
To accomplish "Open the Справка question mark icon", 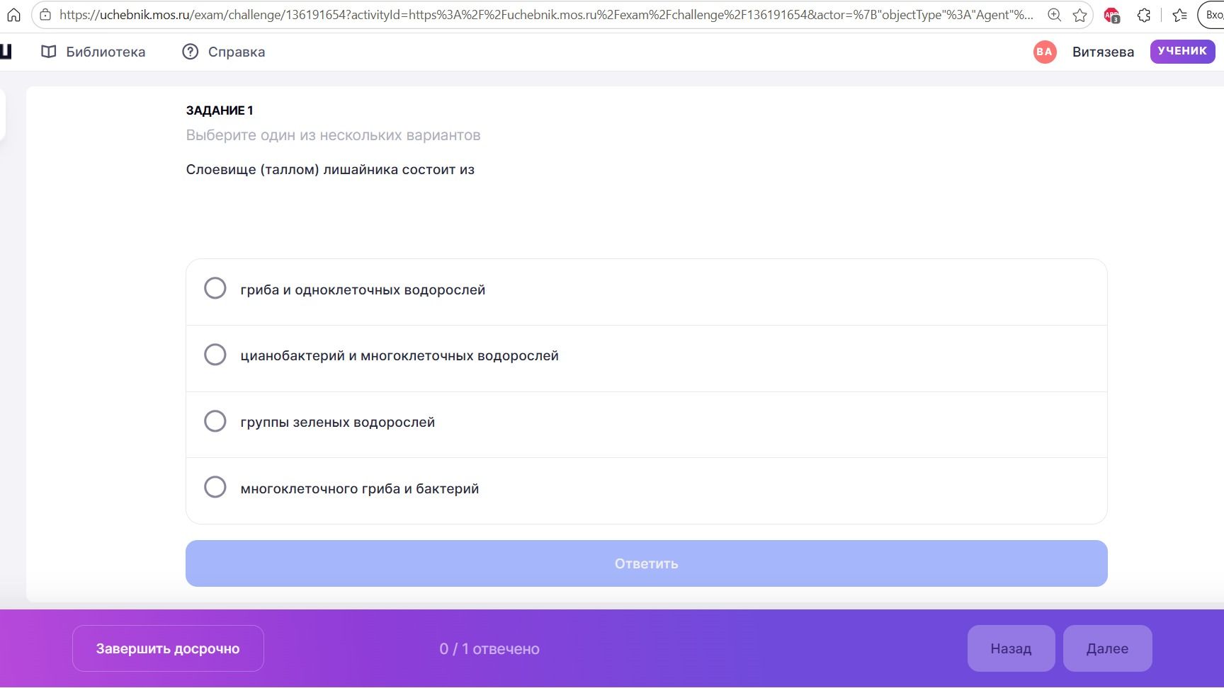I will click(190, 52).
